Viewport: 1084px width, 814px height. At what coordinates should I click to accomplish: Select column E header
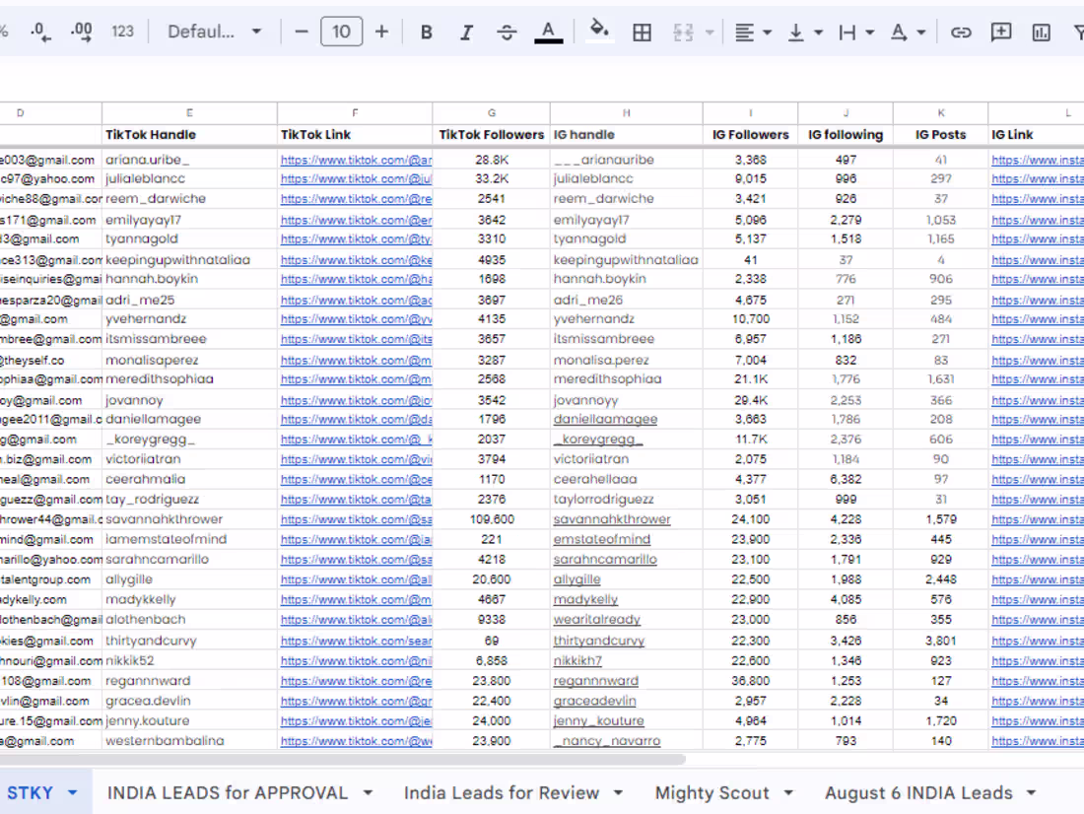[x=189, y=112]
